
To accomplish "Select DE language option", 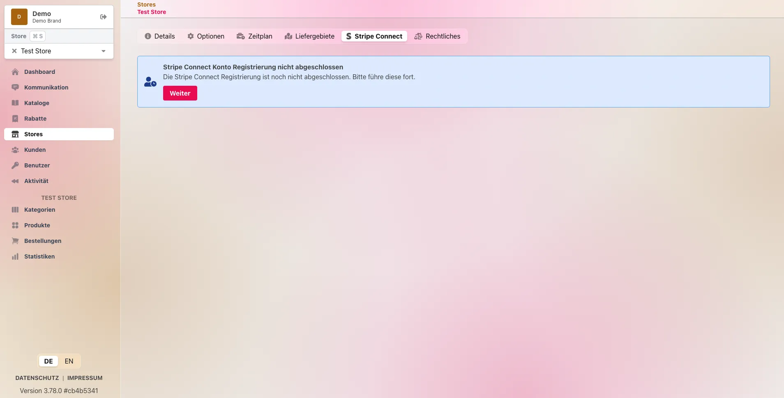I will [x=48, y=361].
